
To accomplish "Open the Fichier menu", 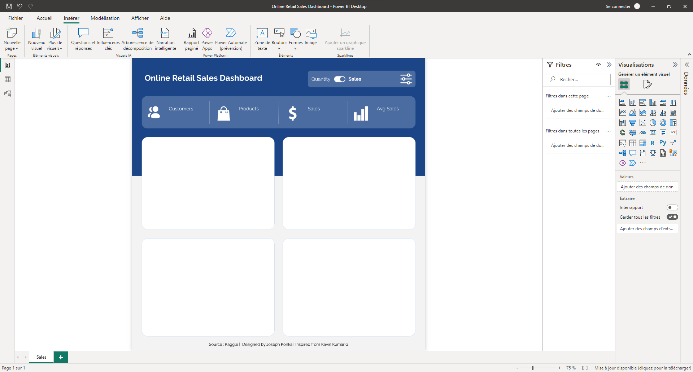I will click(x=16, y=18).
